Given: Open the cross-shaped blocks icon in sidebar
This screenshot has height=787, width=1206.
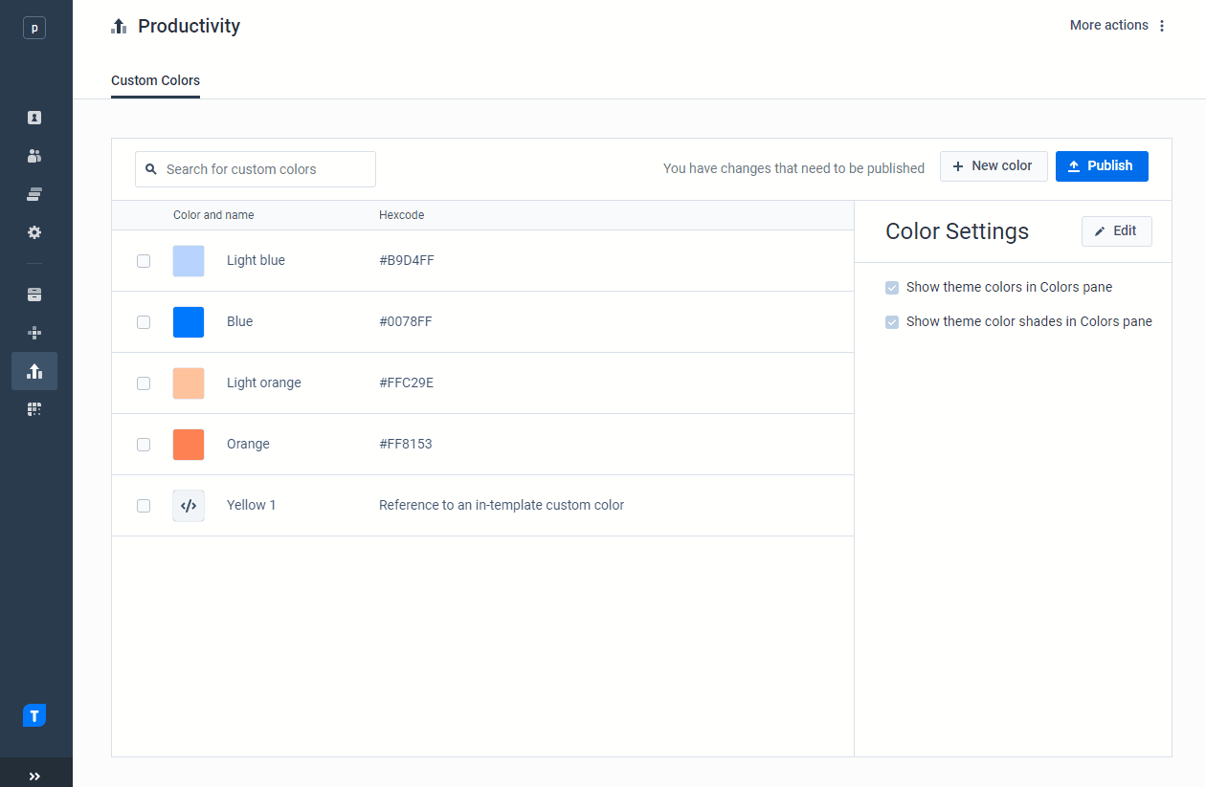Looking at the screenshot, I should (34, 333).
